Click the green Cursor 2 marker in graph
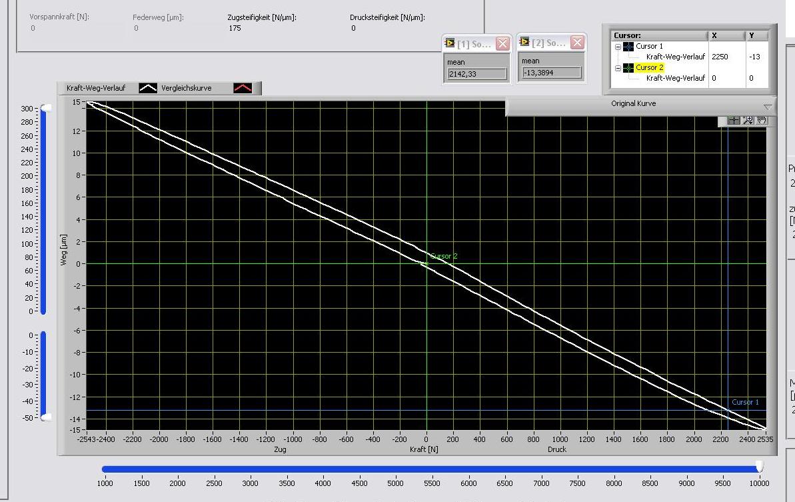 (426, 264)
